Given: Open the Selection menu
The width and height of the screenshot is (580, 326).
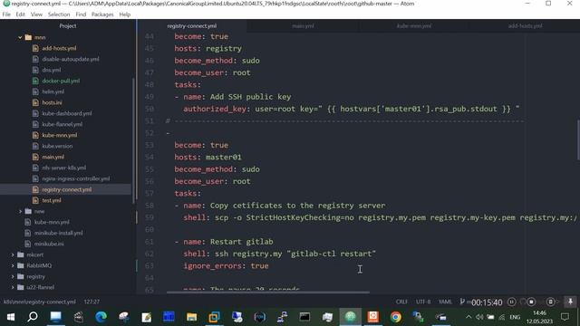Looking at the screenshot, I should [x=59, y=14].
